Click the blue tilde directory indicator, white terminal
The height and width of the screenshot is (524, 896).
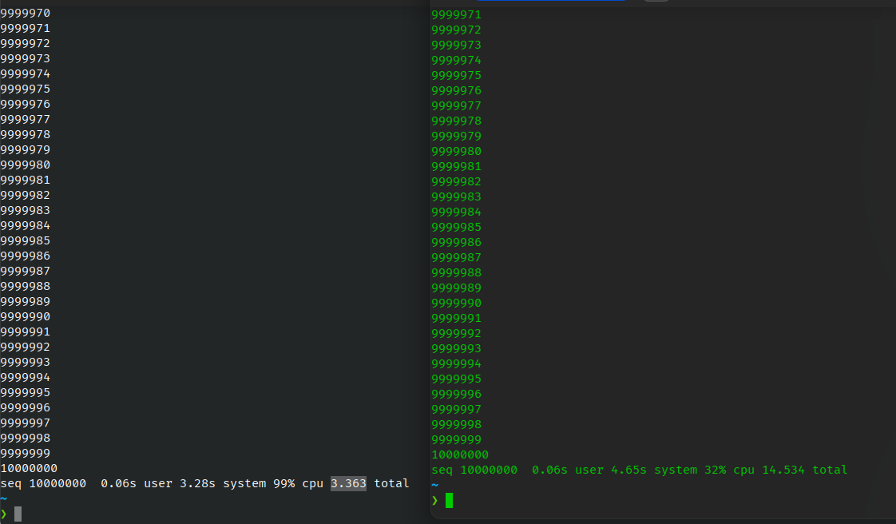[3, 499]
